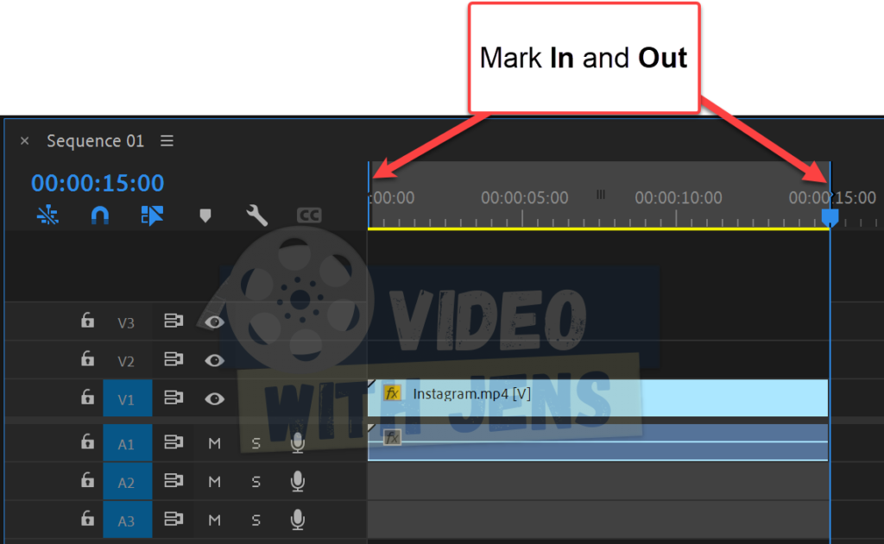Toggle sync lock for track V3
This screenshot has height=544, width=884.
(x=174, y=321)
